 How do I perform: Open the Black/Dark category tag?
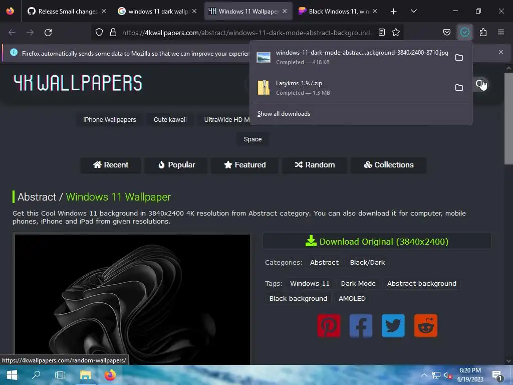pyautogui.click(x=367, y=262)
